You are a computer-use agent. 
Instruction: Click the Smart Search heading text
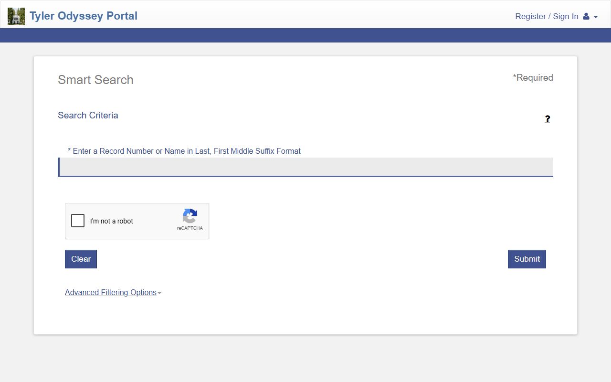(95, 80)
